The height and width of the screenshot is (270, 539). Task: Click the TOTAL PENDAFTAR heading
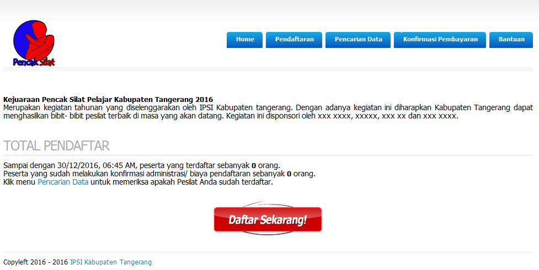[x=56, y=145]
